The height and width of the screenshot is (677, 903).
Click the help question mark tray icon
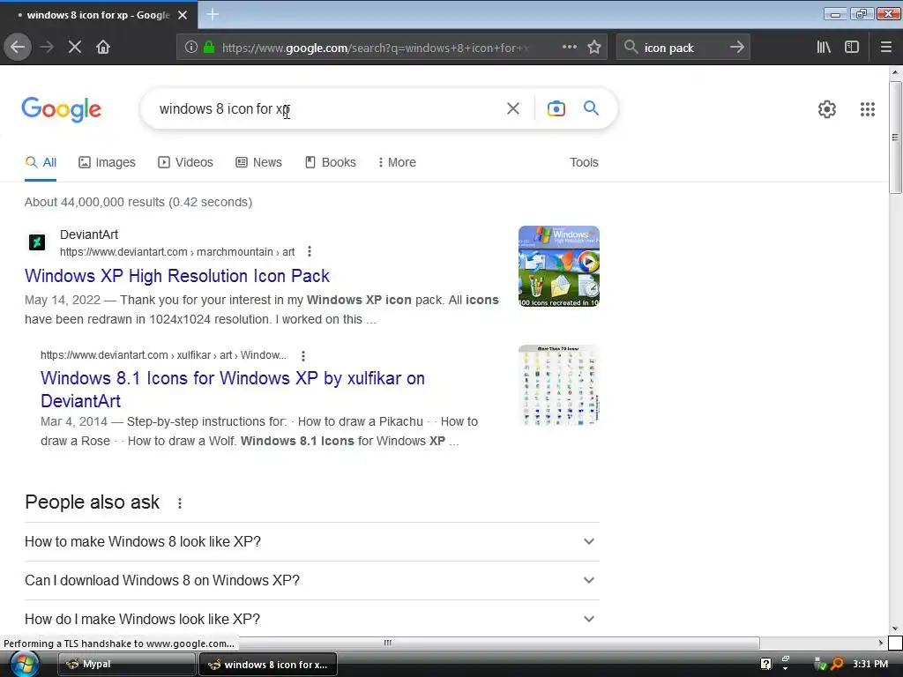coord(765,665)
